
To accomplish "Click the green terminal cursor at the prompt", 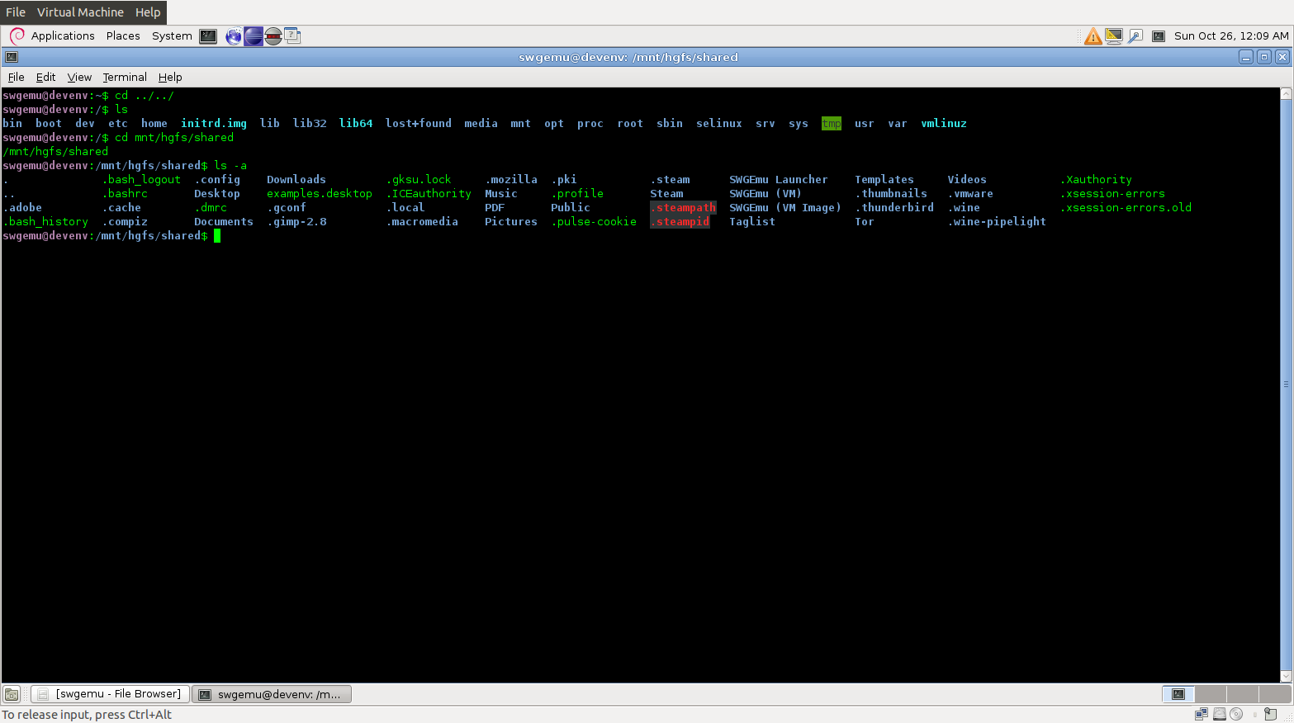I will pos(217,236).
